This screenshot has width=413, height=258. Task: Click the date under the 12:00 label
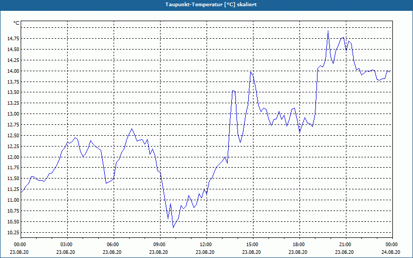[x=205, y=252]
